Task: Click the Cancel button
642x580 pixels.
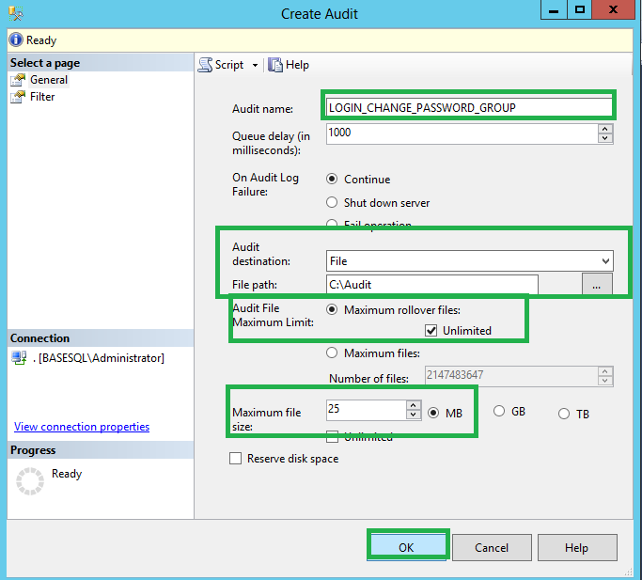Action: point(492,547)
